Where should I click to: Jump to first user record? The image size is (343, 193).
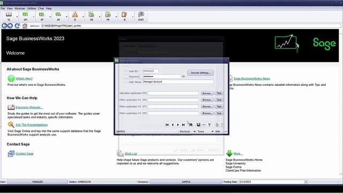tap(167, 125)
